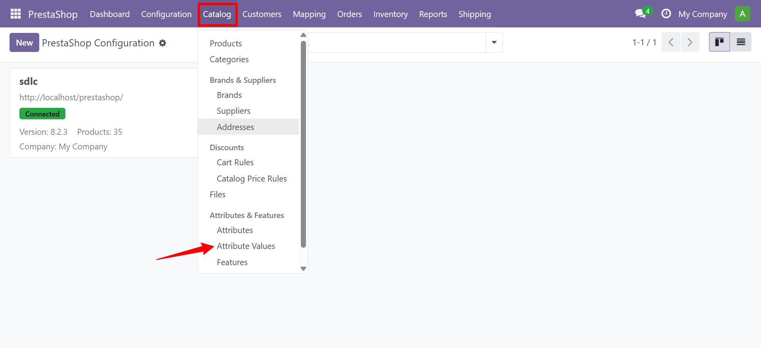The height and width of the screenshot is (348, 761).
Task: Go to the next page arrow
Action: [x=690, y=42]
